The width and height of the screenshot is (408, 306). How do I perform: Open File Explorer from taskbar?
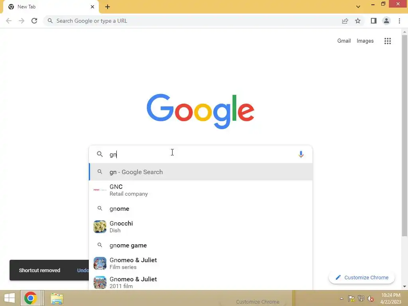tap(57, 298)
